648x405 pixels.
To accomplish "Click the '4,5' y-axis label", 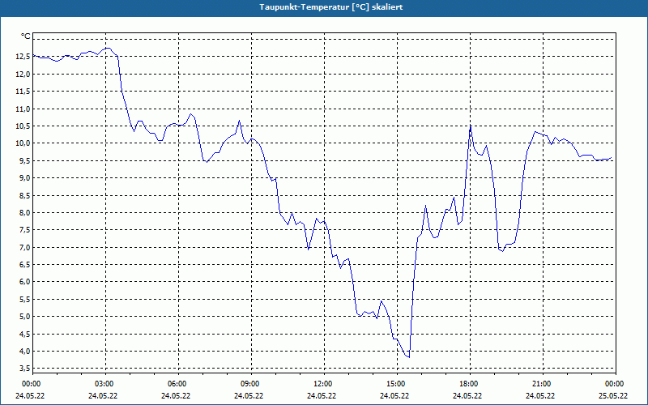I will [25, 334].
